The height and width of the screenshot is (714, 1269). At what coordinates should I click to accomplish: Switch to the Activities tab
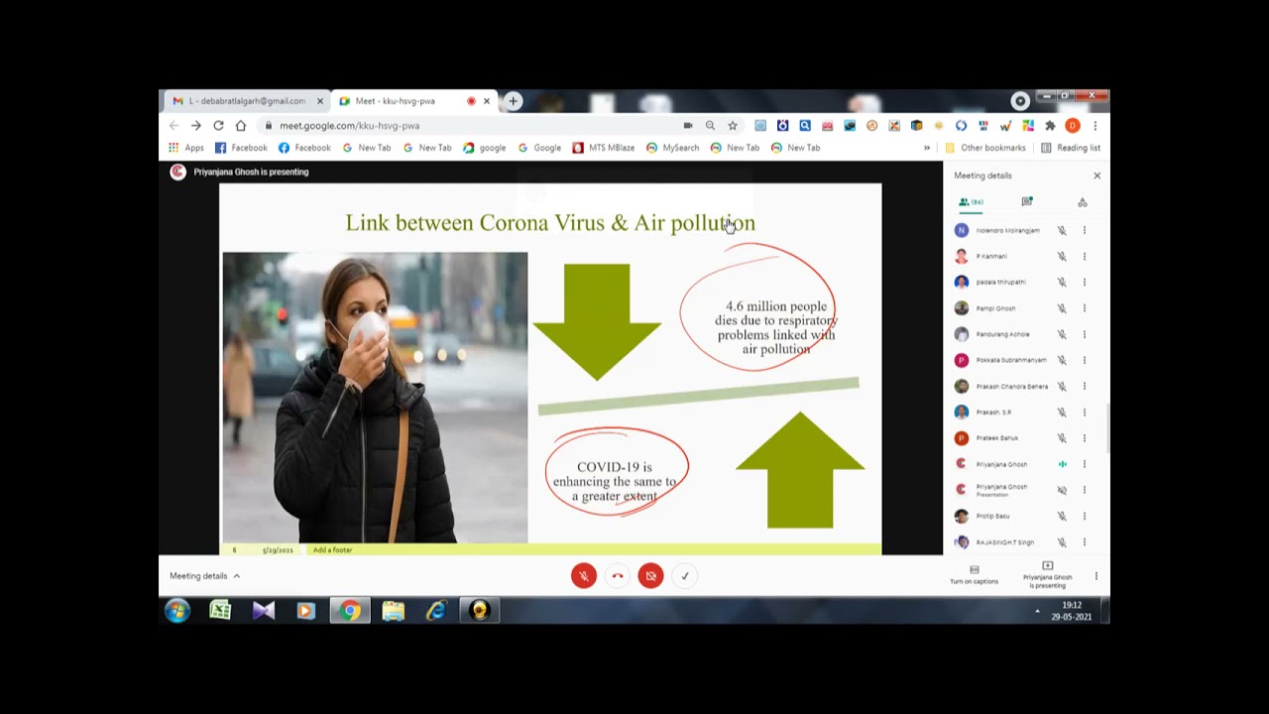[1083, 202]
